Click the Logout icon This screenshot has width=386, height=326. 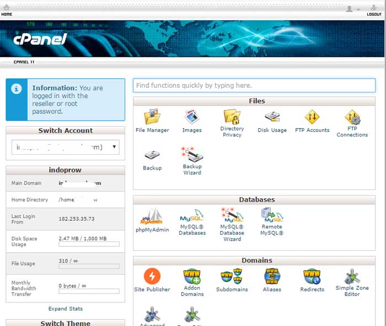click(374, 7)
